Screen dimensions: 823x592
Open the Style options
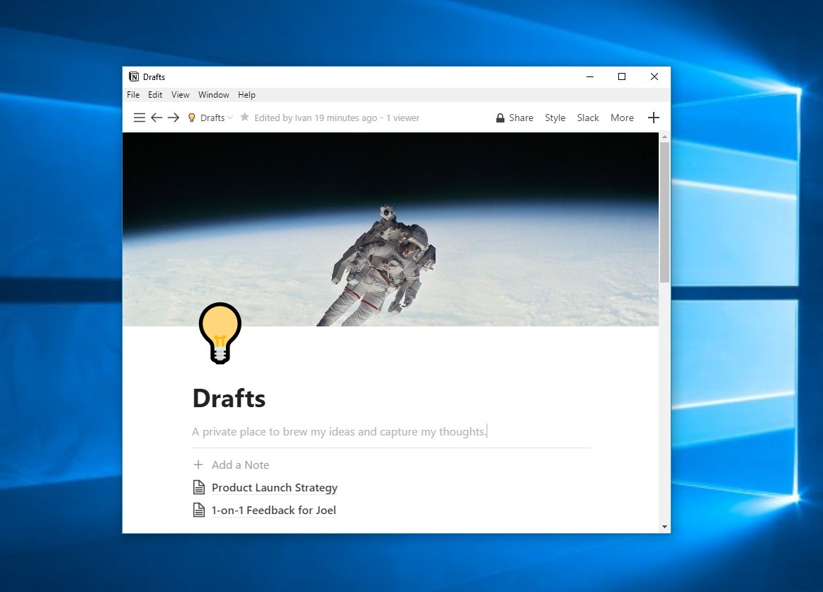(555, 118)
